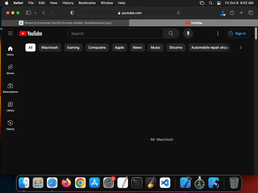Click the date and time clock
258x193 pixels.
239,3
